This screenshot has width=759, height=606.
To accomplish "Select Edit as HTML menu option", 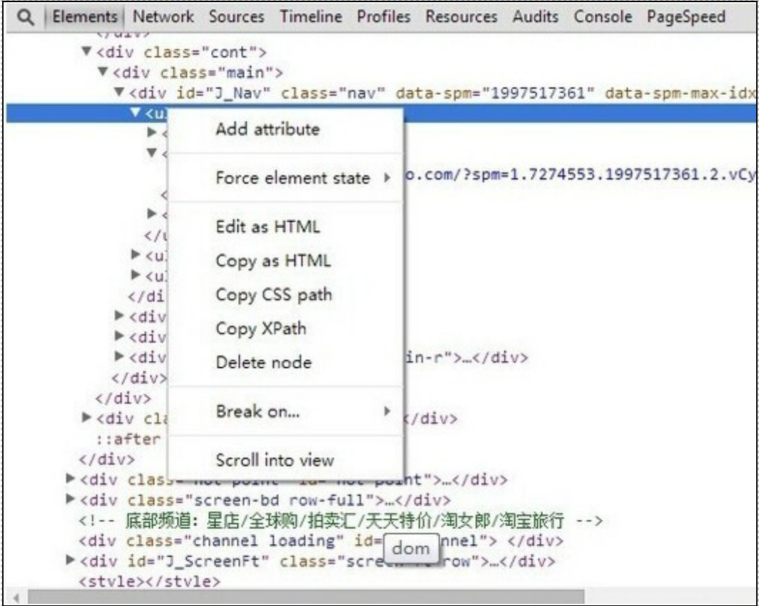I will (x=268, y=227).
